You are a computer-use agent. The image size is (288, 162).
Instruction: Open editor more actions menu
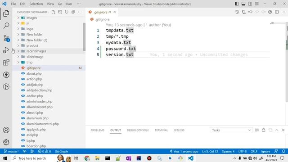point(283,12)
